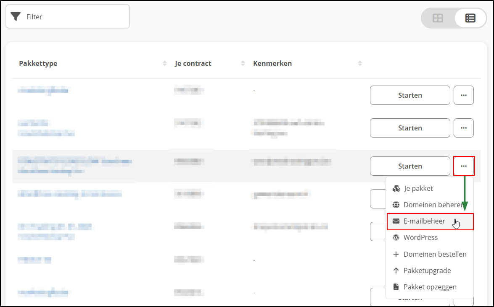Select Domeinen beheren from the menu
Screen dimensions: 494x307
point(432,204)
